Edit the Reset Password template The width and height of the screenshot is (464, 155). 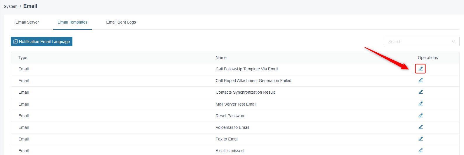click(420, 115)
